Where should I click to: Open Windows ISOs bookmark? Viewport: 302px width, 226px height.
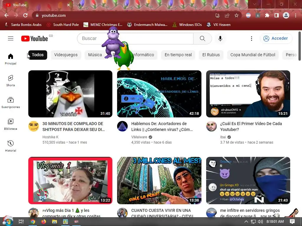point(187,25)
